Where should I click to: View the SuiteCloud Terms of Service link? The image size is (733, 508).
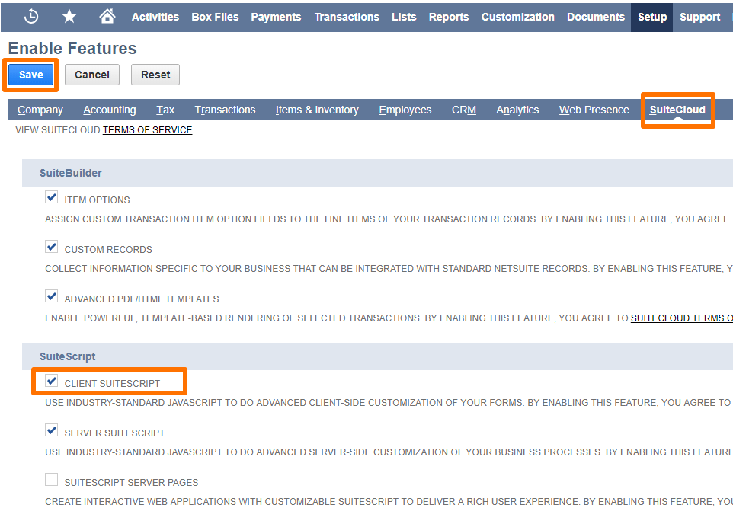[x=149, y=129]
